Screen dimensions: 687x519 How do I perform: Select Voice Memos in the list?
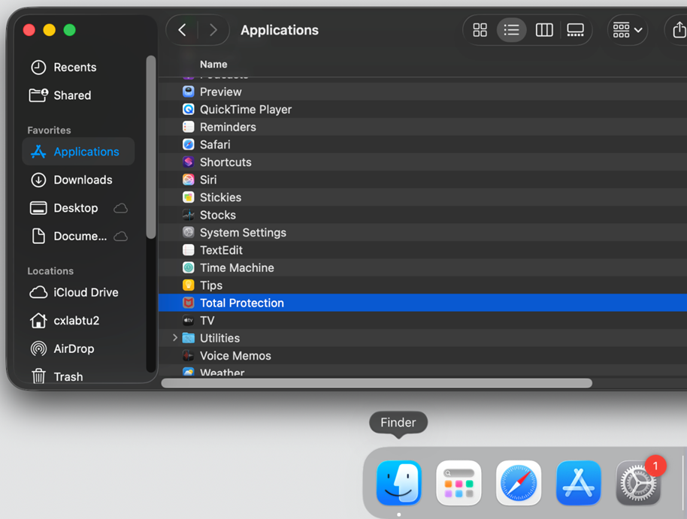click(x=422, y=355)
